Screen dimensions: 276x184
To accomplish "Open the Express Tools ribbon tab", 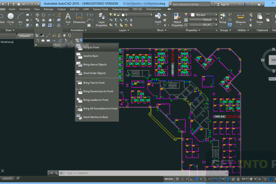I will pyautogui.click(x=100, y=9).
